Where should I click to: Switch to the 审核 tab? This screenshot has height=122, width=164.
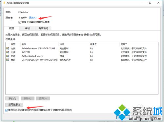[x=27, y=29]
